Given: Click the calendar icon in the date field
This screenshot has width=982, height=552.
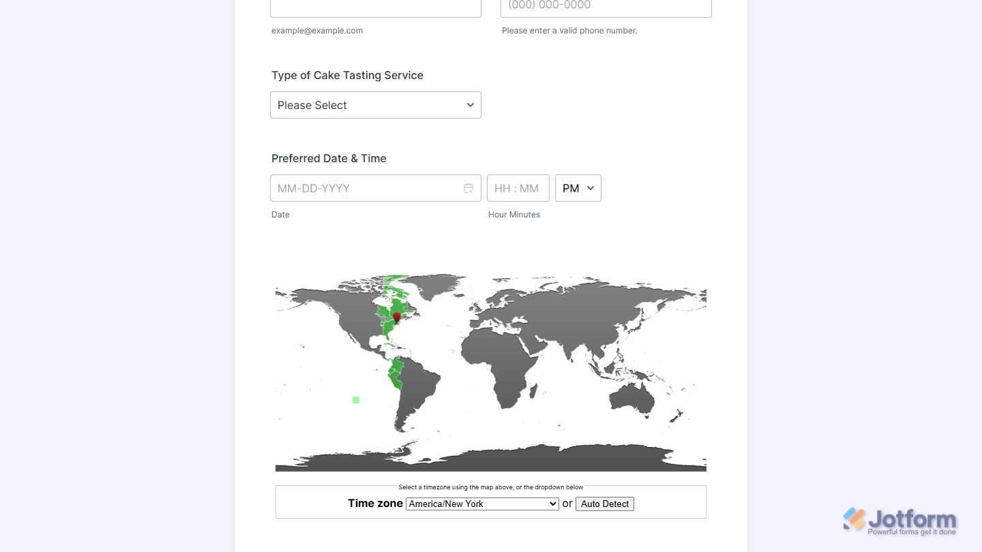Looking at the screenshot, I should (x=468, y=188).
